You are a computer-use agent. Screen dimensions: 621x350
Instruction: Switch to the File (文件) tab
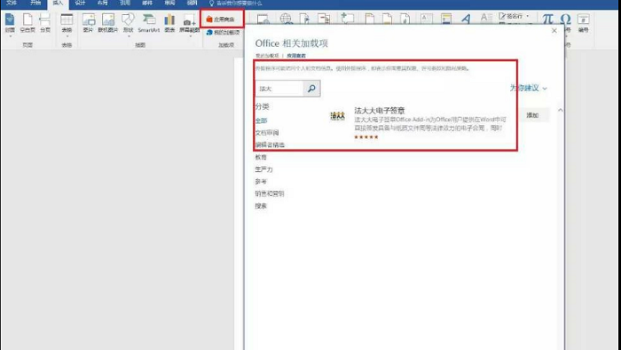[12, 4]
